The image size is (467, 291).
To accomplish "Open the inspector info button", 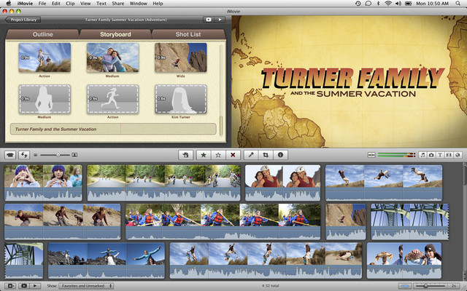I will coord(280,155).
